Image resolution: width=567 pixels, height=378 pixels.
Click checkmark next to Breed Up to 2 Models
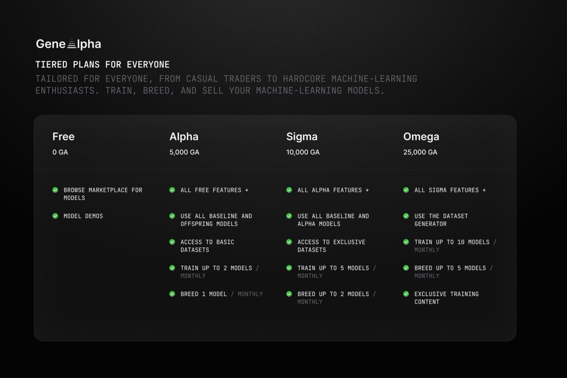[289, 294]
